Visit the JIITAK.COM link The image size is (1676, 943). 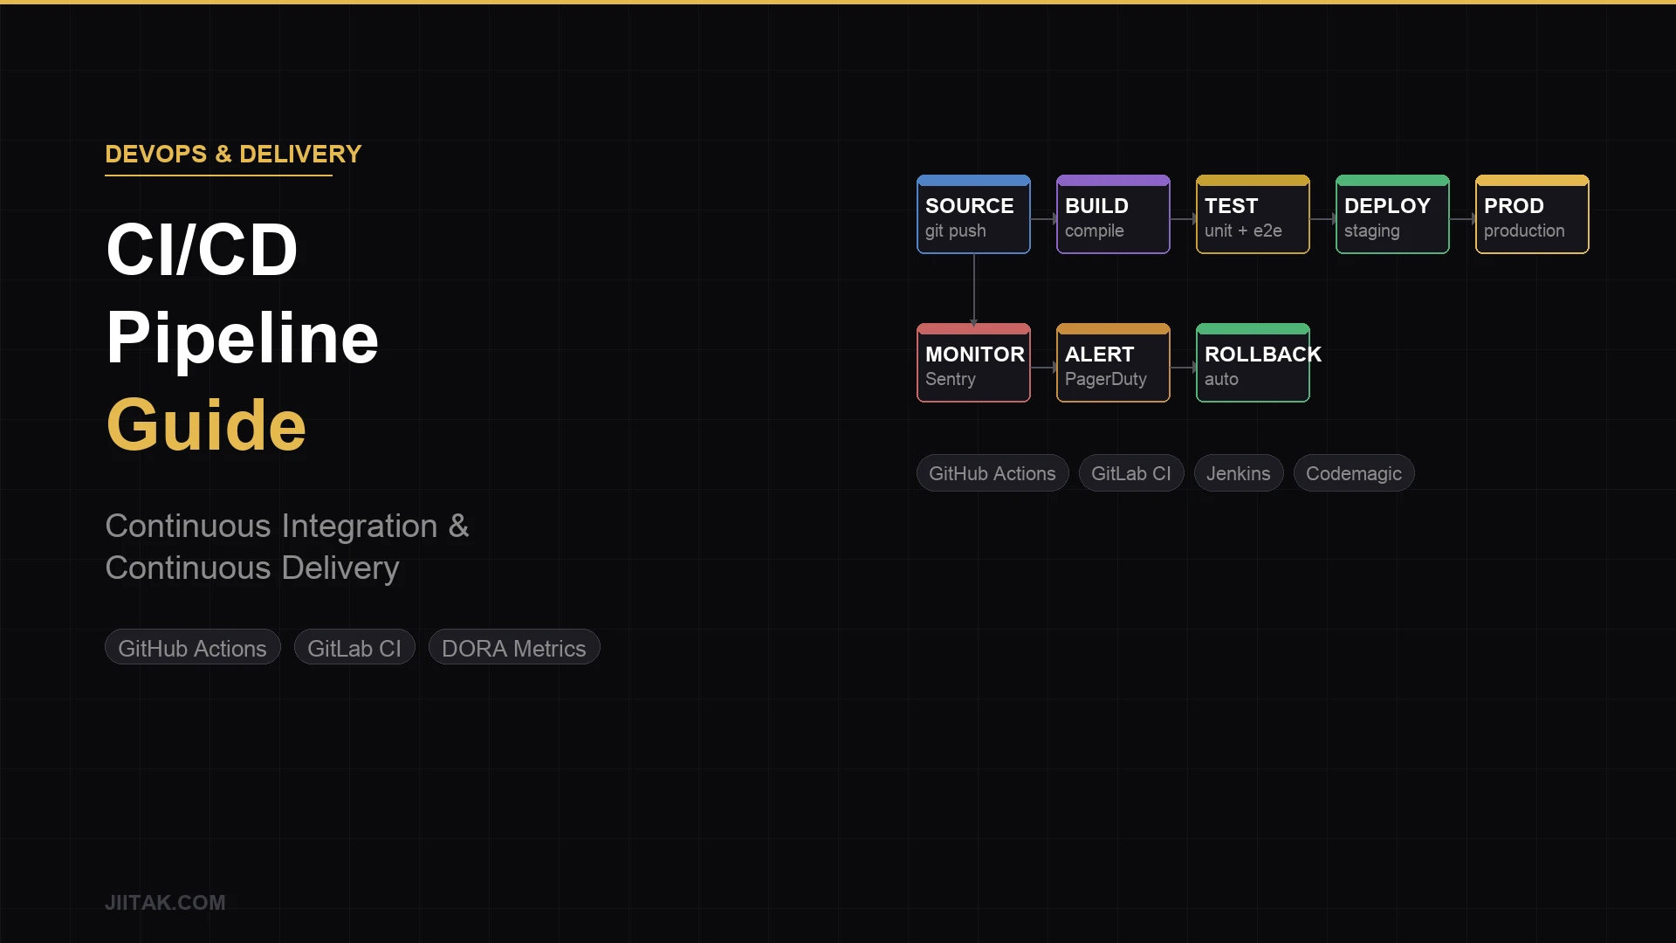(x=165, y=902)
